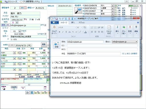The height and width of the screenshot is (109, 146).
Task: Align paragraph left in mail ribbon
Action: click(92, 32)
